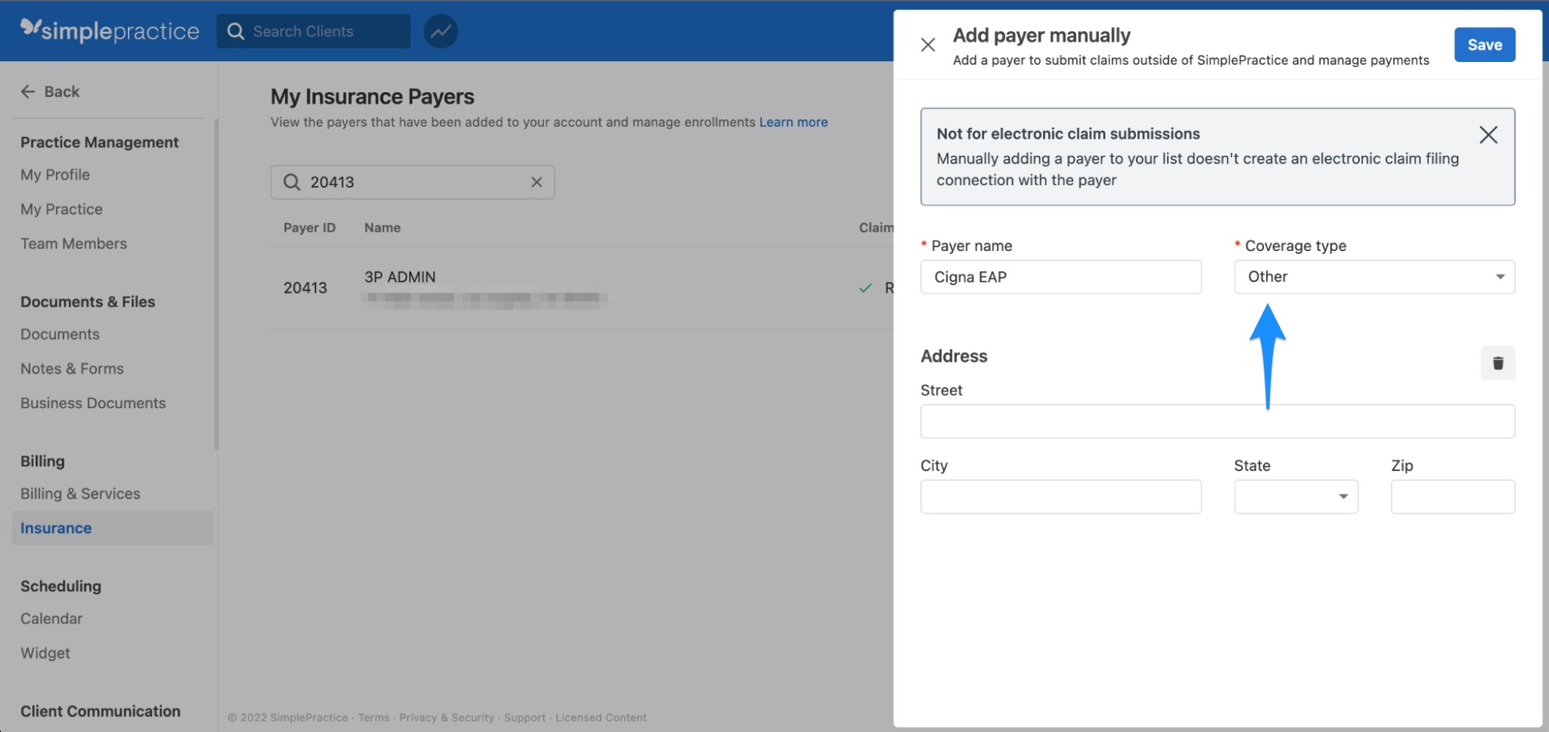Navigate to Team Members
This screenshot has width=1549, height=732.
tap(74, 243)
